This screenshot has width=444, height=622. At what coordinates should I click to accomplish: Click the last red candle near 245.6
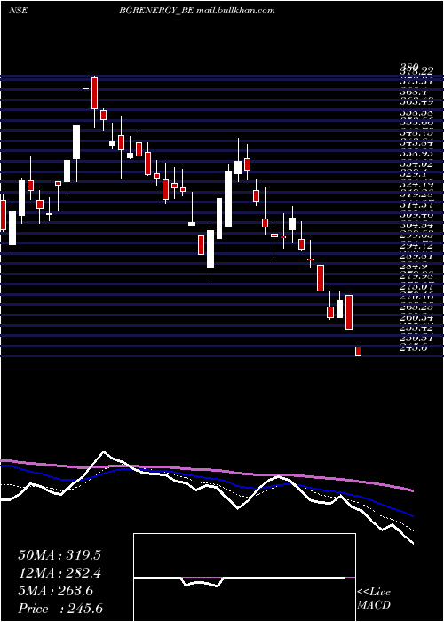tap(359, 351)
